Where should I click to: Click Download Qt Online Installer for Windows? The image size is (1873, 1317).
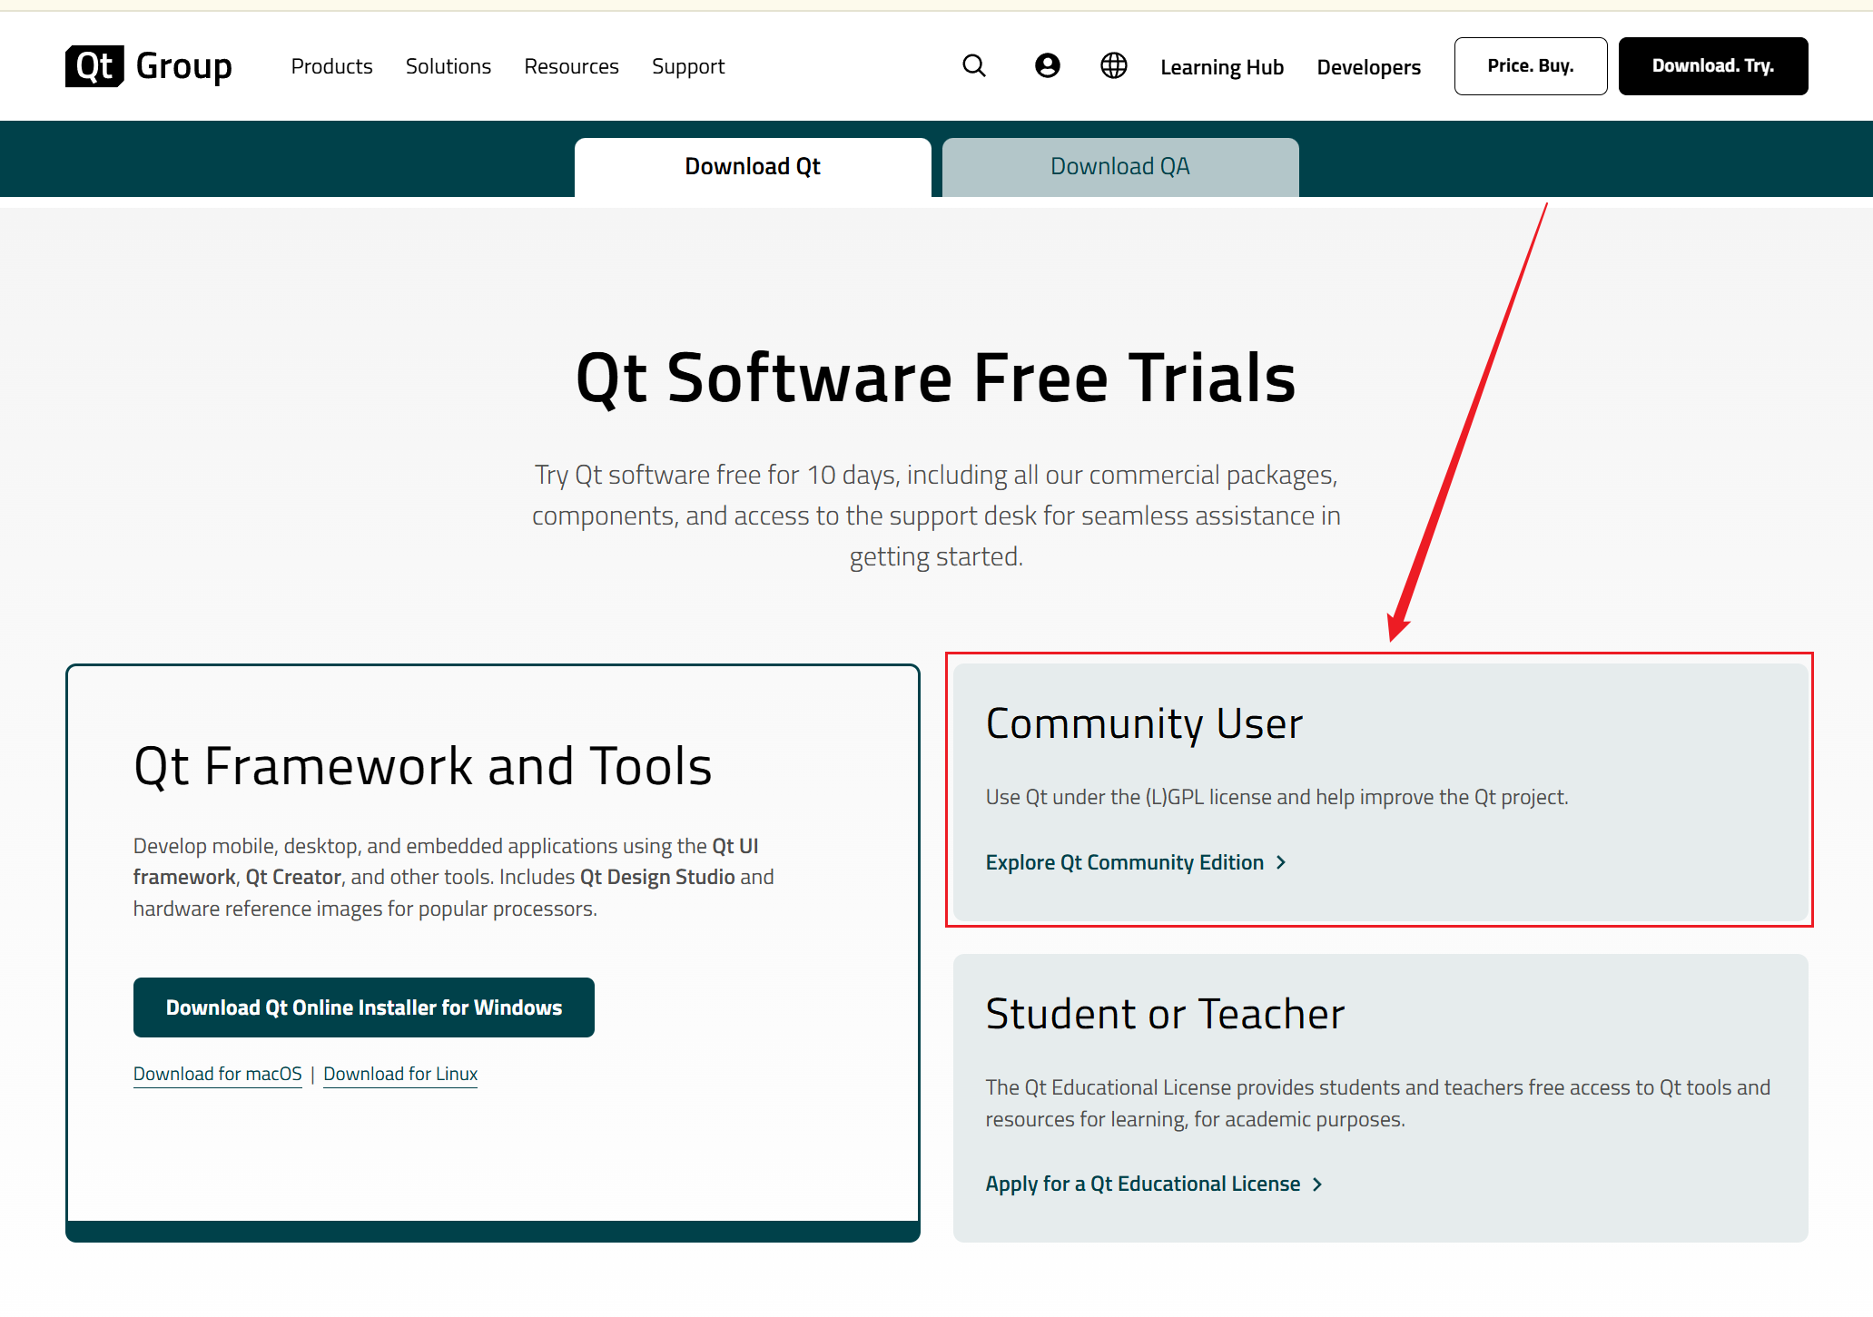click(x=363, y=1007)
